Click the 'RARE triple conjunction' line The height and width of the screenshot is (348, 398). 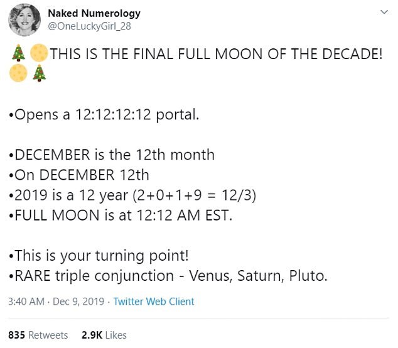pos(168,276)
